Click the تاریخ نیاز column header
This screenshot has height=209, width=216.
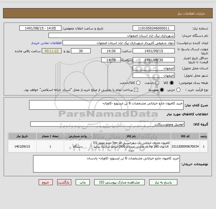(x=22, y=136)
